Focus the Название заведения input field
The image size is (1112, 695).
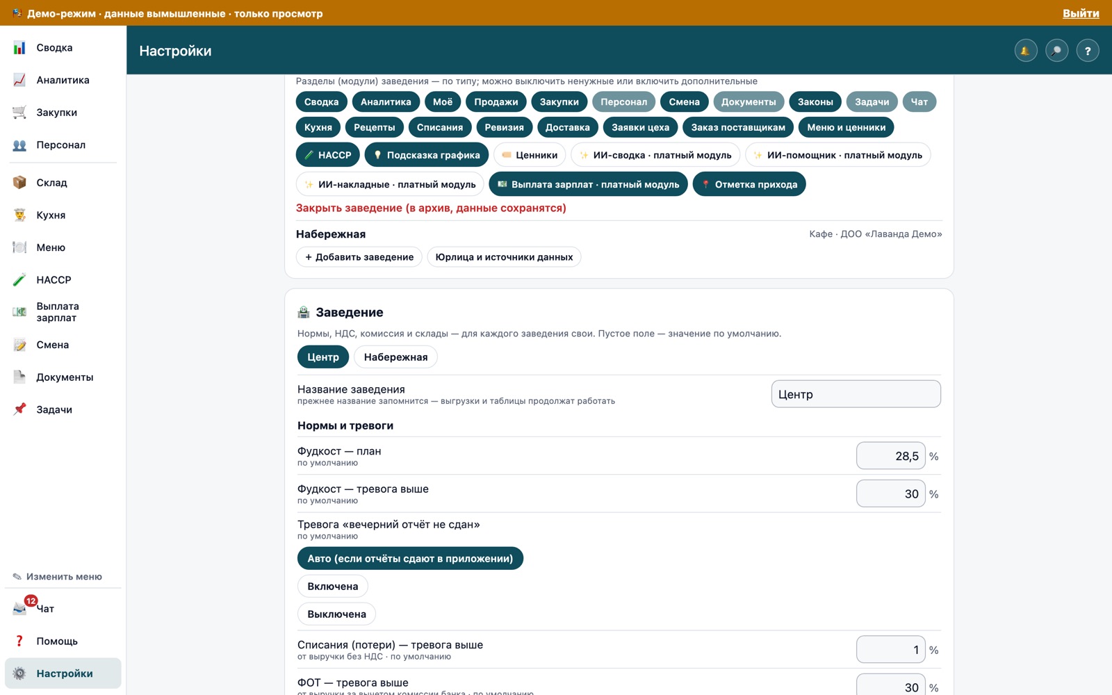tap(856, 394)
